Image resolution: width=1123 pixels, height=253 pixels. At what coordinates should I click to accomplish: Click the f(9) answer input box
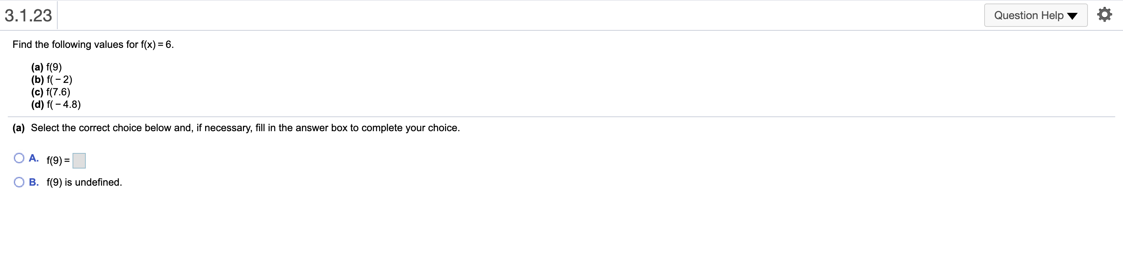tap(79, 161)
